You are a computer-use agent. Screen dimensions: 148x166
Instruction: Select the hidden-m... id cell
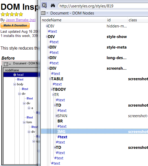coord(117,26)
